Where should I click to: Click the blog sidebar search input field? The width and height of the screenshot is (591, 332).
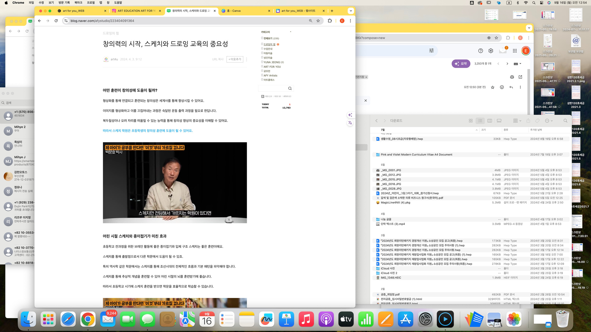273,88
